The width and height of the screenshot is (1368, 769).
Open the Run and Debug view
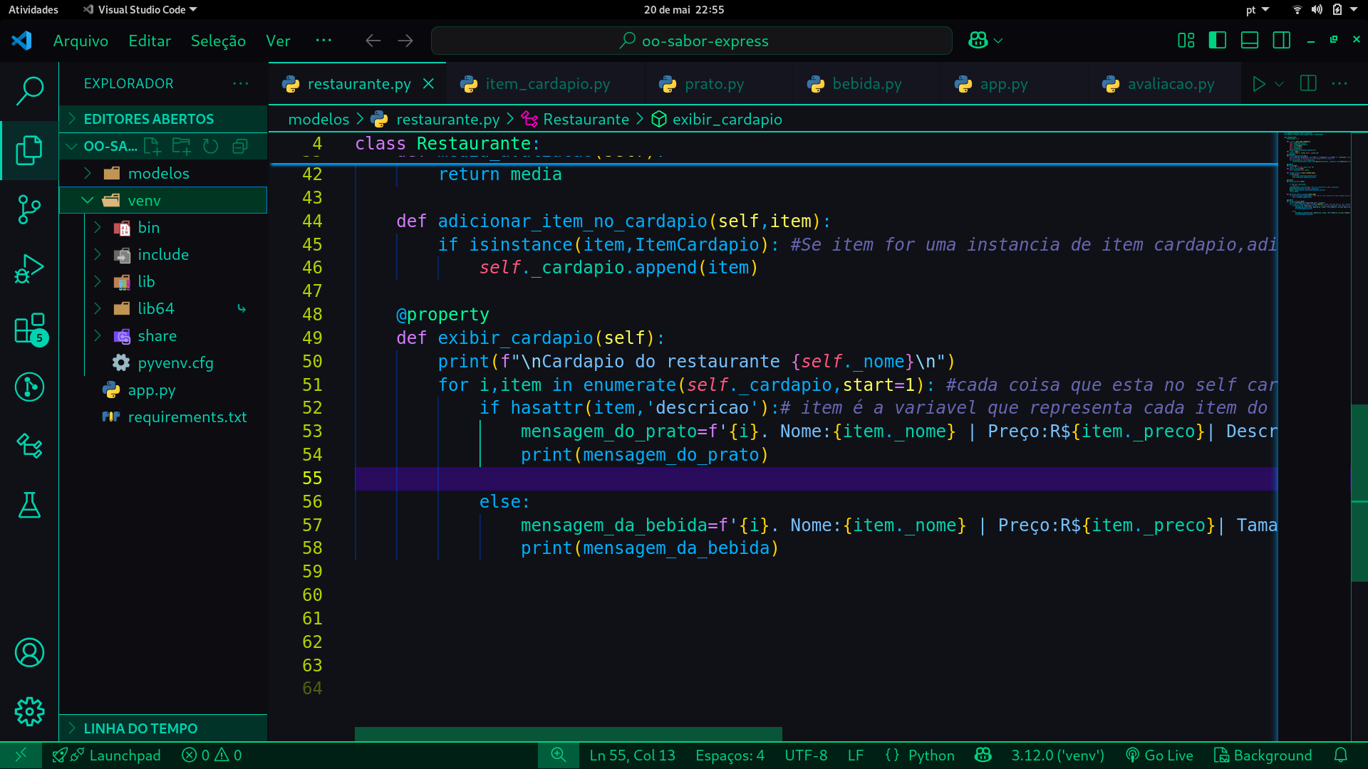(x=29, y=268)
